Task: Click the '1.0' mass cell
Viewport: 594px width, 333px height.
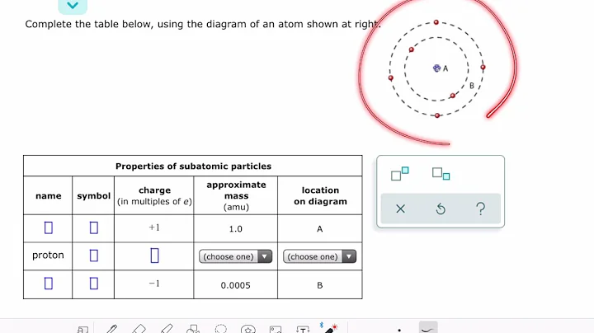Action: (236, 229)
